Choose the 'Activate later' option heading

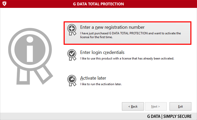(93, 78)
